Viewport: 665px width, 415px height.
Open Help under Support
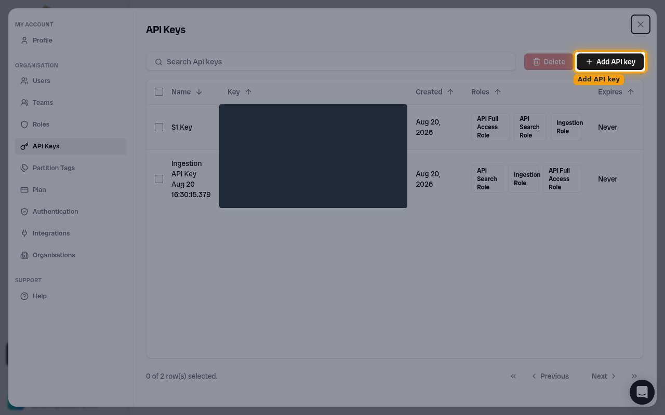(71, 296)
